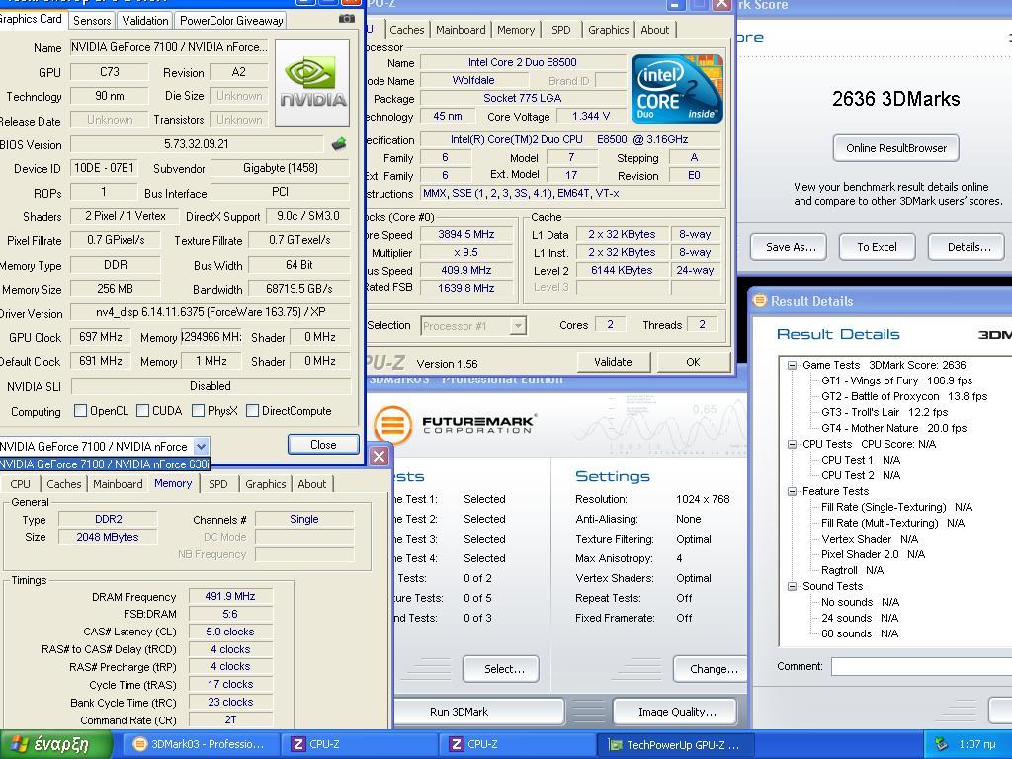
Task: Select the Pixel Shader 2.0 result row
Action: (x=873, y=555)
